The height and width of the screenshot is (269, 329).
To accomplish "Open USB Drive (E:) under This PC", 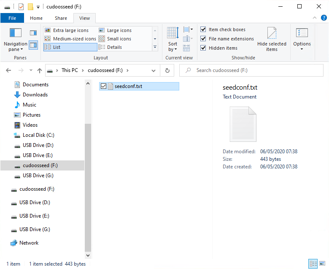I will 38,155.
